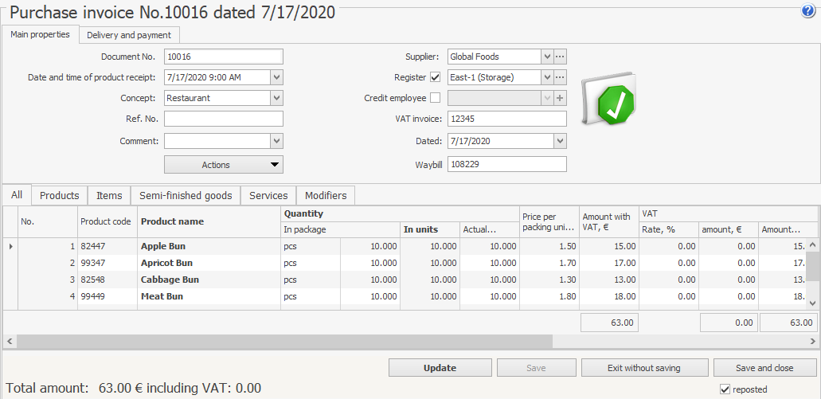Open the Dated date picker dropdown

coord(560,140)
